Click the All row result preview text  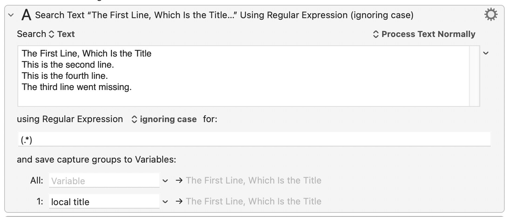pyautogui.click(x=254, y=180)
